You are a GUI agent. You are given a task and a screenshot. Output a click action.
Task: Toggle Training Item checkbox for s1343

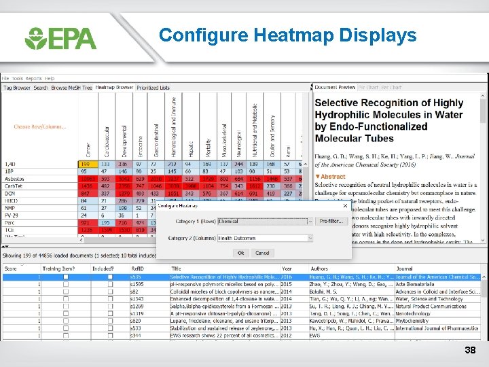coord(66,299)
